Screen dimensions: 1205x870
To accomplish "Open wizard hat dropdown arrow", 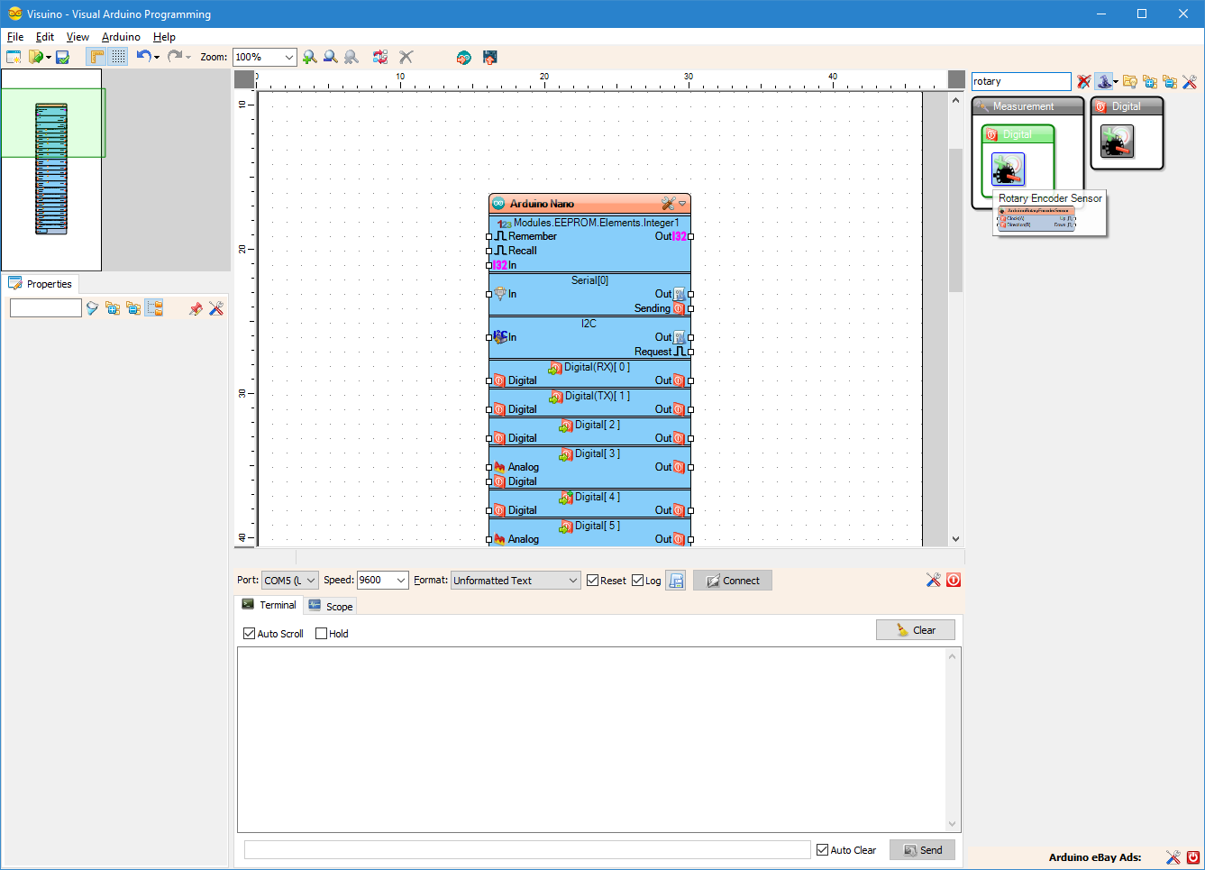I will [1116, 82].
